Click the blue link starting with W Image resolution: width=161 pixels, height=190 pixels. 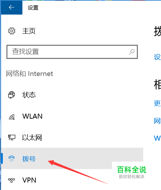tap(157, 138)
